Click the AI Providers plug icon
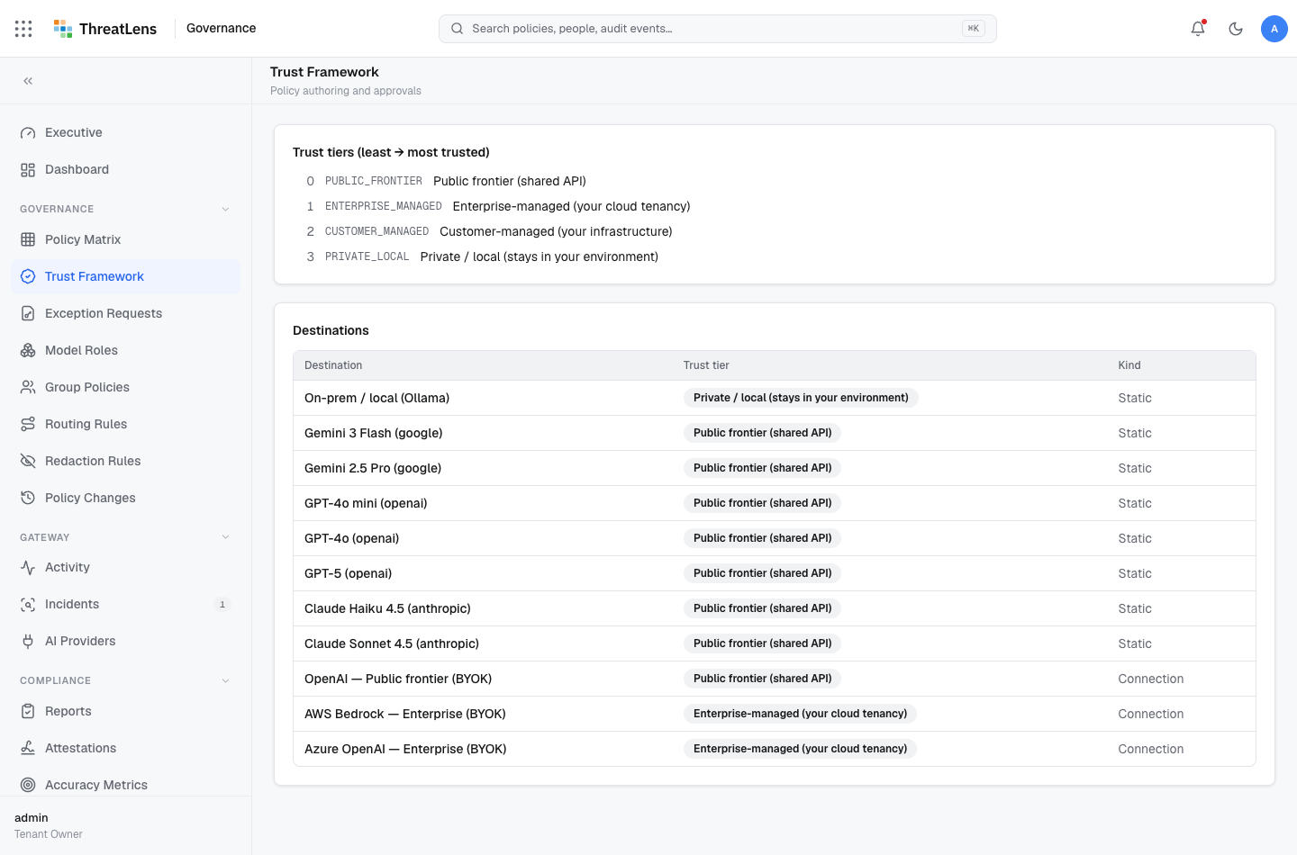This screenshot has height=855, width=1297. [x=28, y=642]
